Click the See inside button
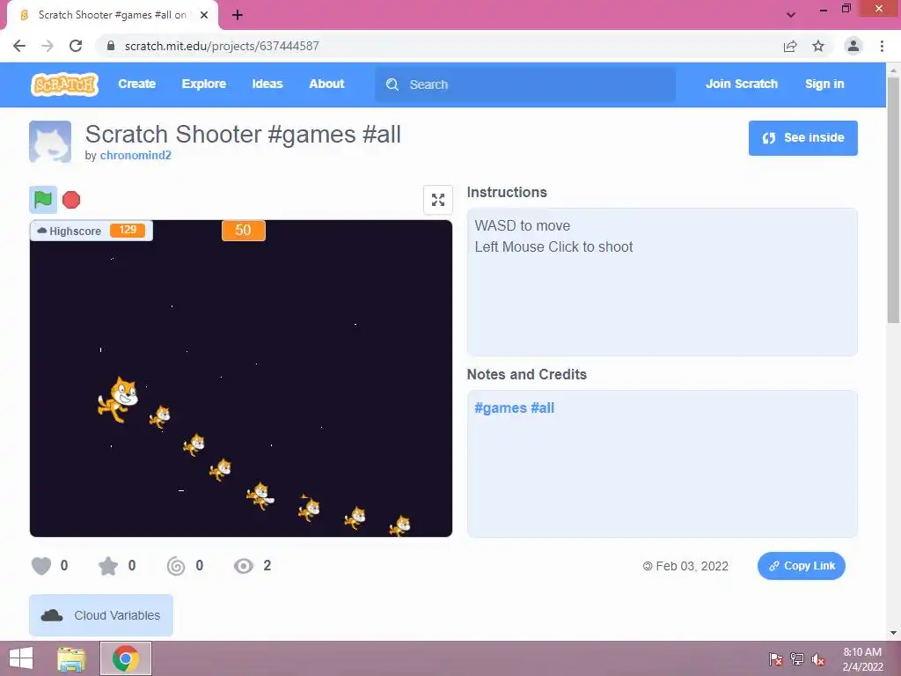The height and width of the screenshot is (676, 901). [x=802, y=138]
